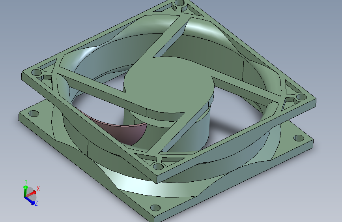342x222 pixels.
Task: Click the green Y axis of the triad
Action: point(25,191)
